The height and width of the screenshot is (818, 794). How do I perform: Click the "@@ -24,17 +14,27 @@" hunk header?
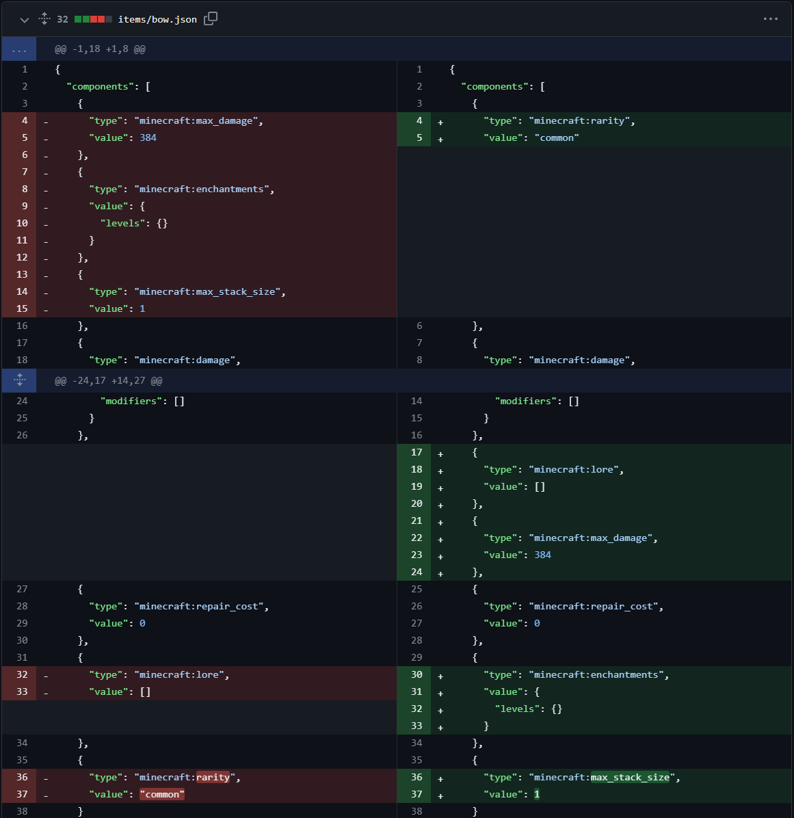109,381
